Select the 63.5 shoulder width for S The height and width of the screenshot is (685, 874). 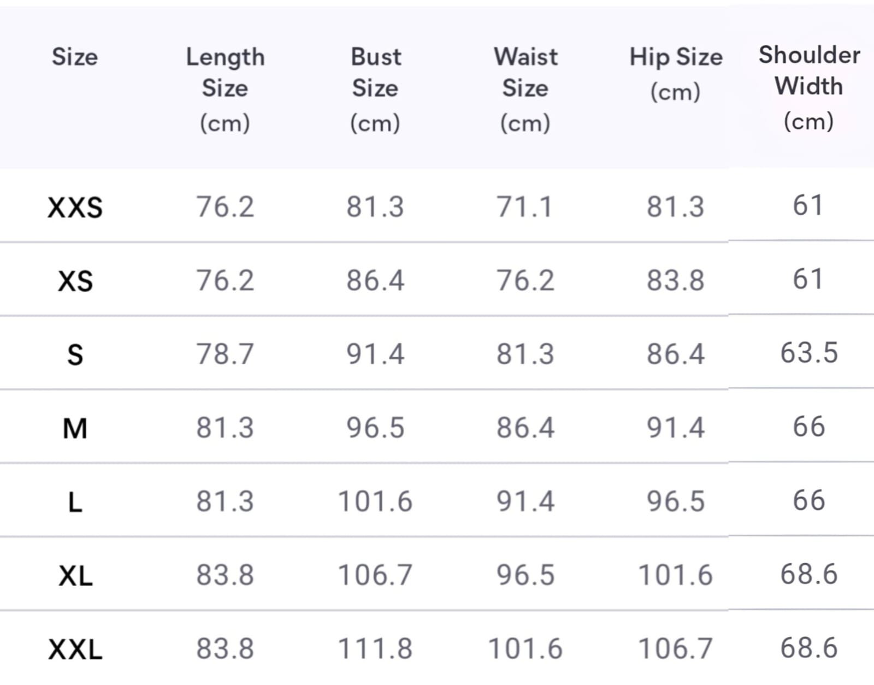[809, 353]
